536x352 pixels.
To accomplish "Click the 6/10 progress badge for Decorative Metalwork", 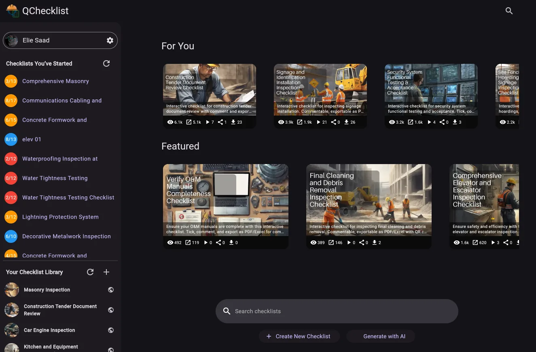I will (11, 236).
